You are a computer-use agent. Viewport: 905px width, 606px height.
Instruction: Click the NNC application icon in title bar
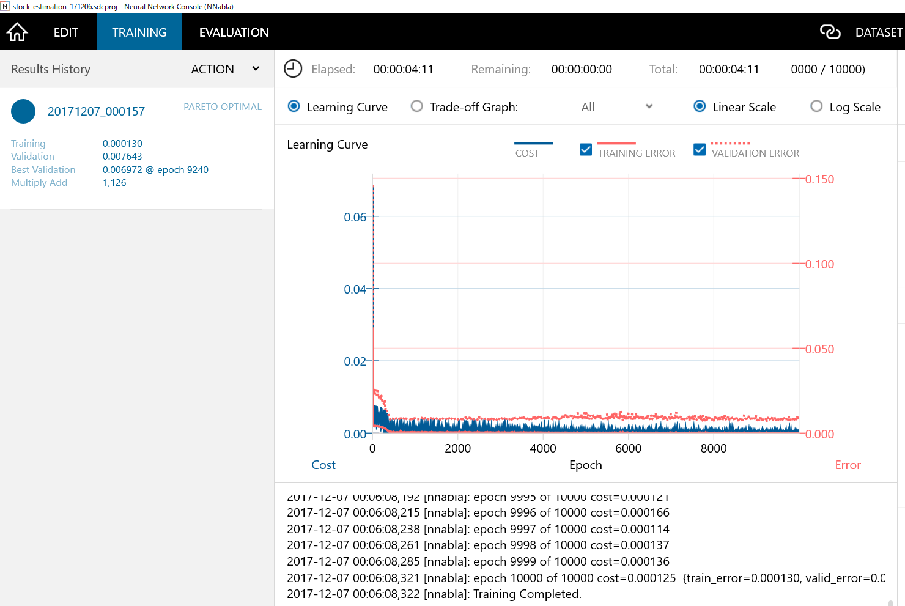point(6,6)
